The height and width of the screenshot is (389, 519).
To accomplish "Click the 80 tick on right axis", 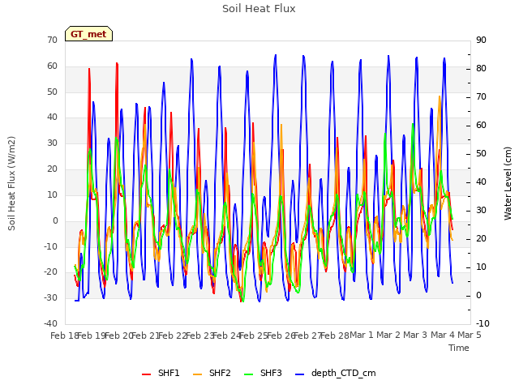I will point(481,68).
